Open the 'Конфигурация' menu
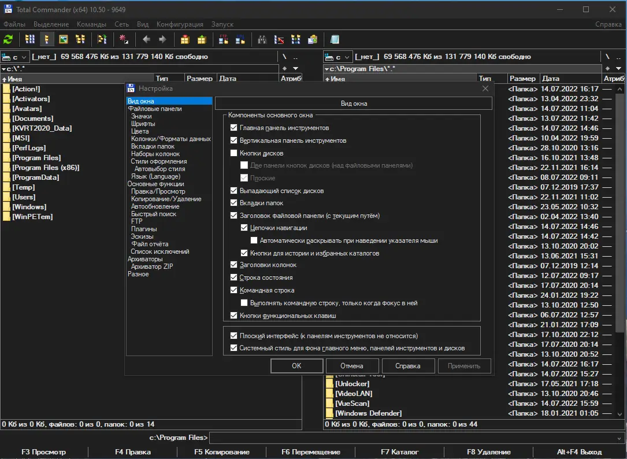Image resolution: width=627 pixels, height=459 pixels. (x=180, y=24)
